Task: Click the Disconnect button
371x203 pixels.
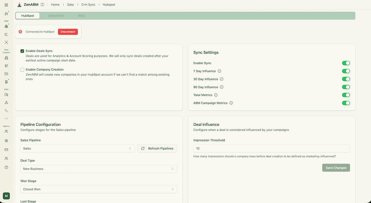Action: click(68, 32)
